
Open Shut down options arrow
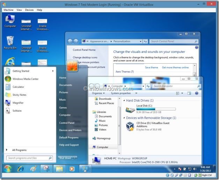tap(75, 158)
